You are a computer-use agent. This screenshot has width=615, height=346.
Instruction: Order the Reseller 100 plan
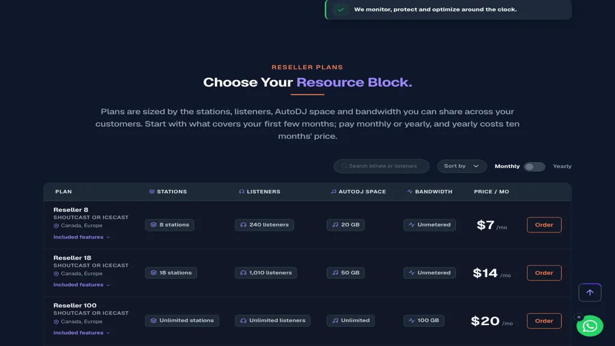pos(544,321)
